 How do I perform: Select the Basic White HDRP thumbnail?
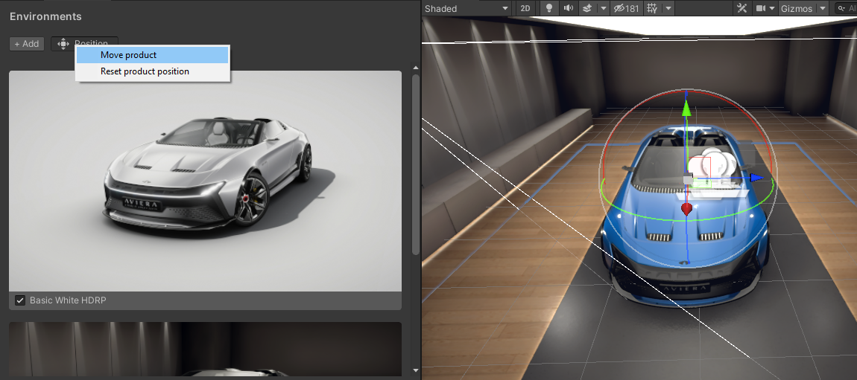205,181
